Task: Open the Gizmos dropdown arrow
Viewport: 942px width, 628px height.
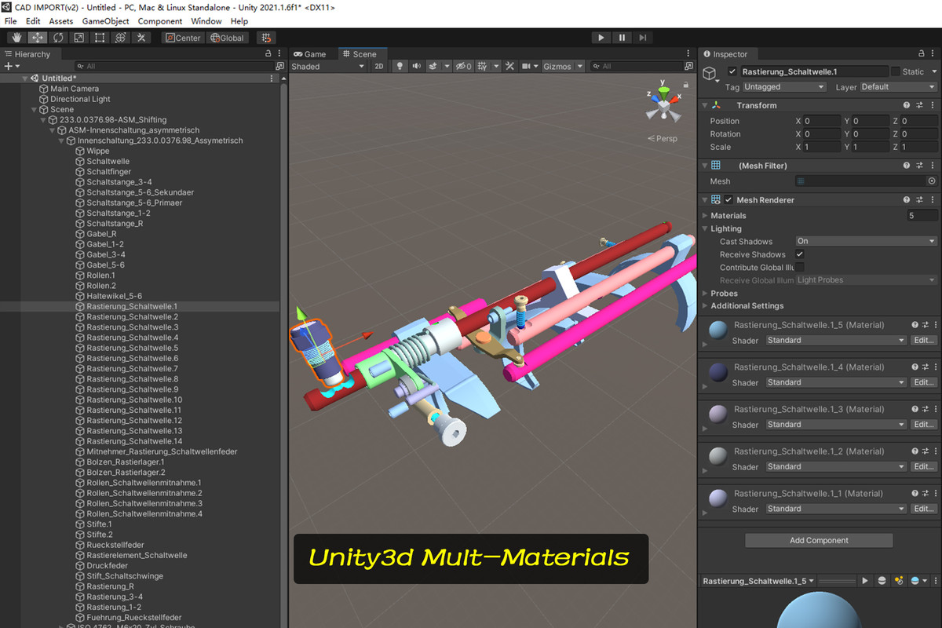Action: click(580, 67)
